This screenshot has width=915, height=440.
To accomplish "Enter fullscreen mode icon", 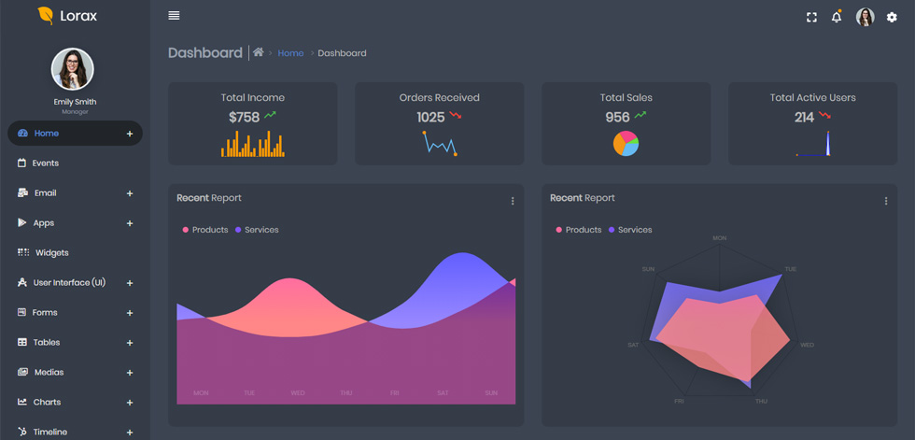I will 811,18.
